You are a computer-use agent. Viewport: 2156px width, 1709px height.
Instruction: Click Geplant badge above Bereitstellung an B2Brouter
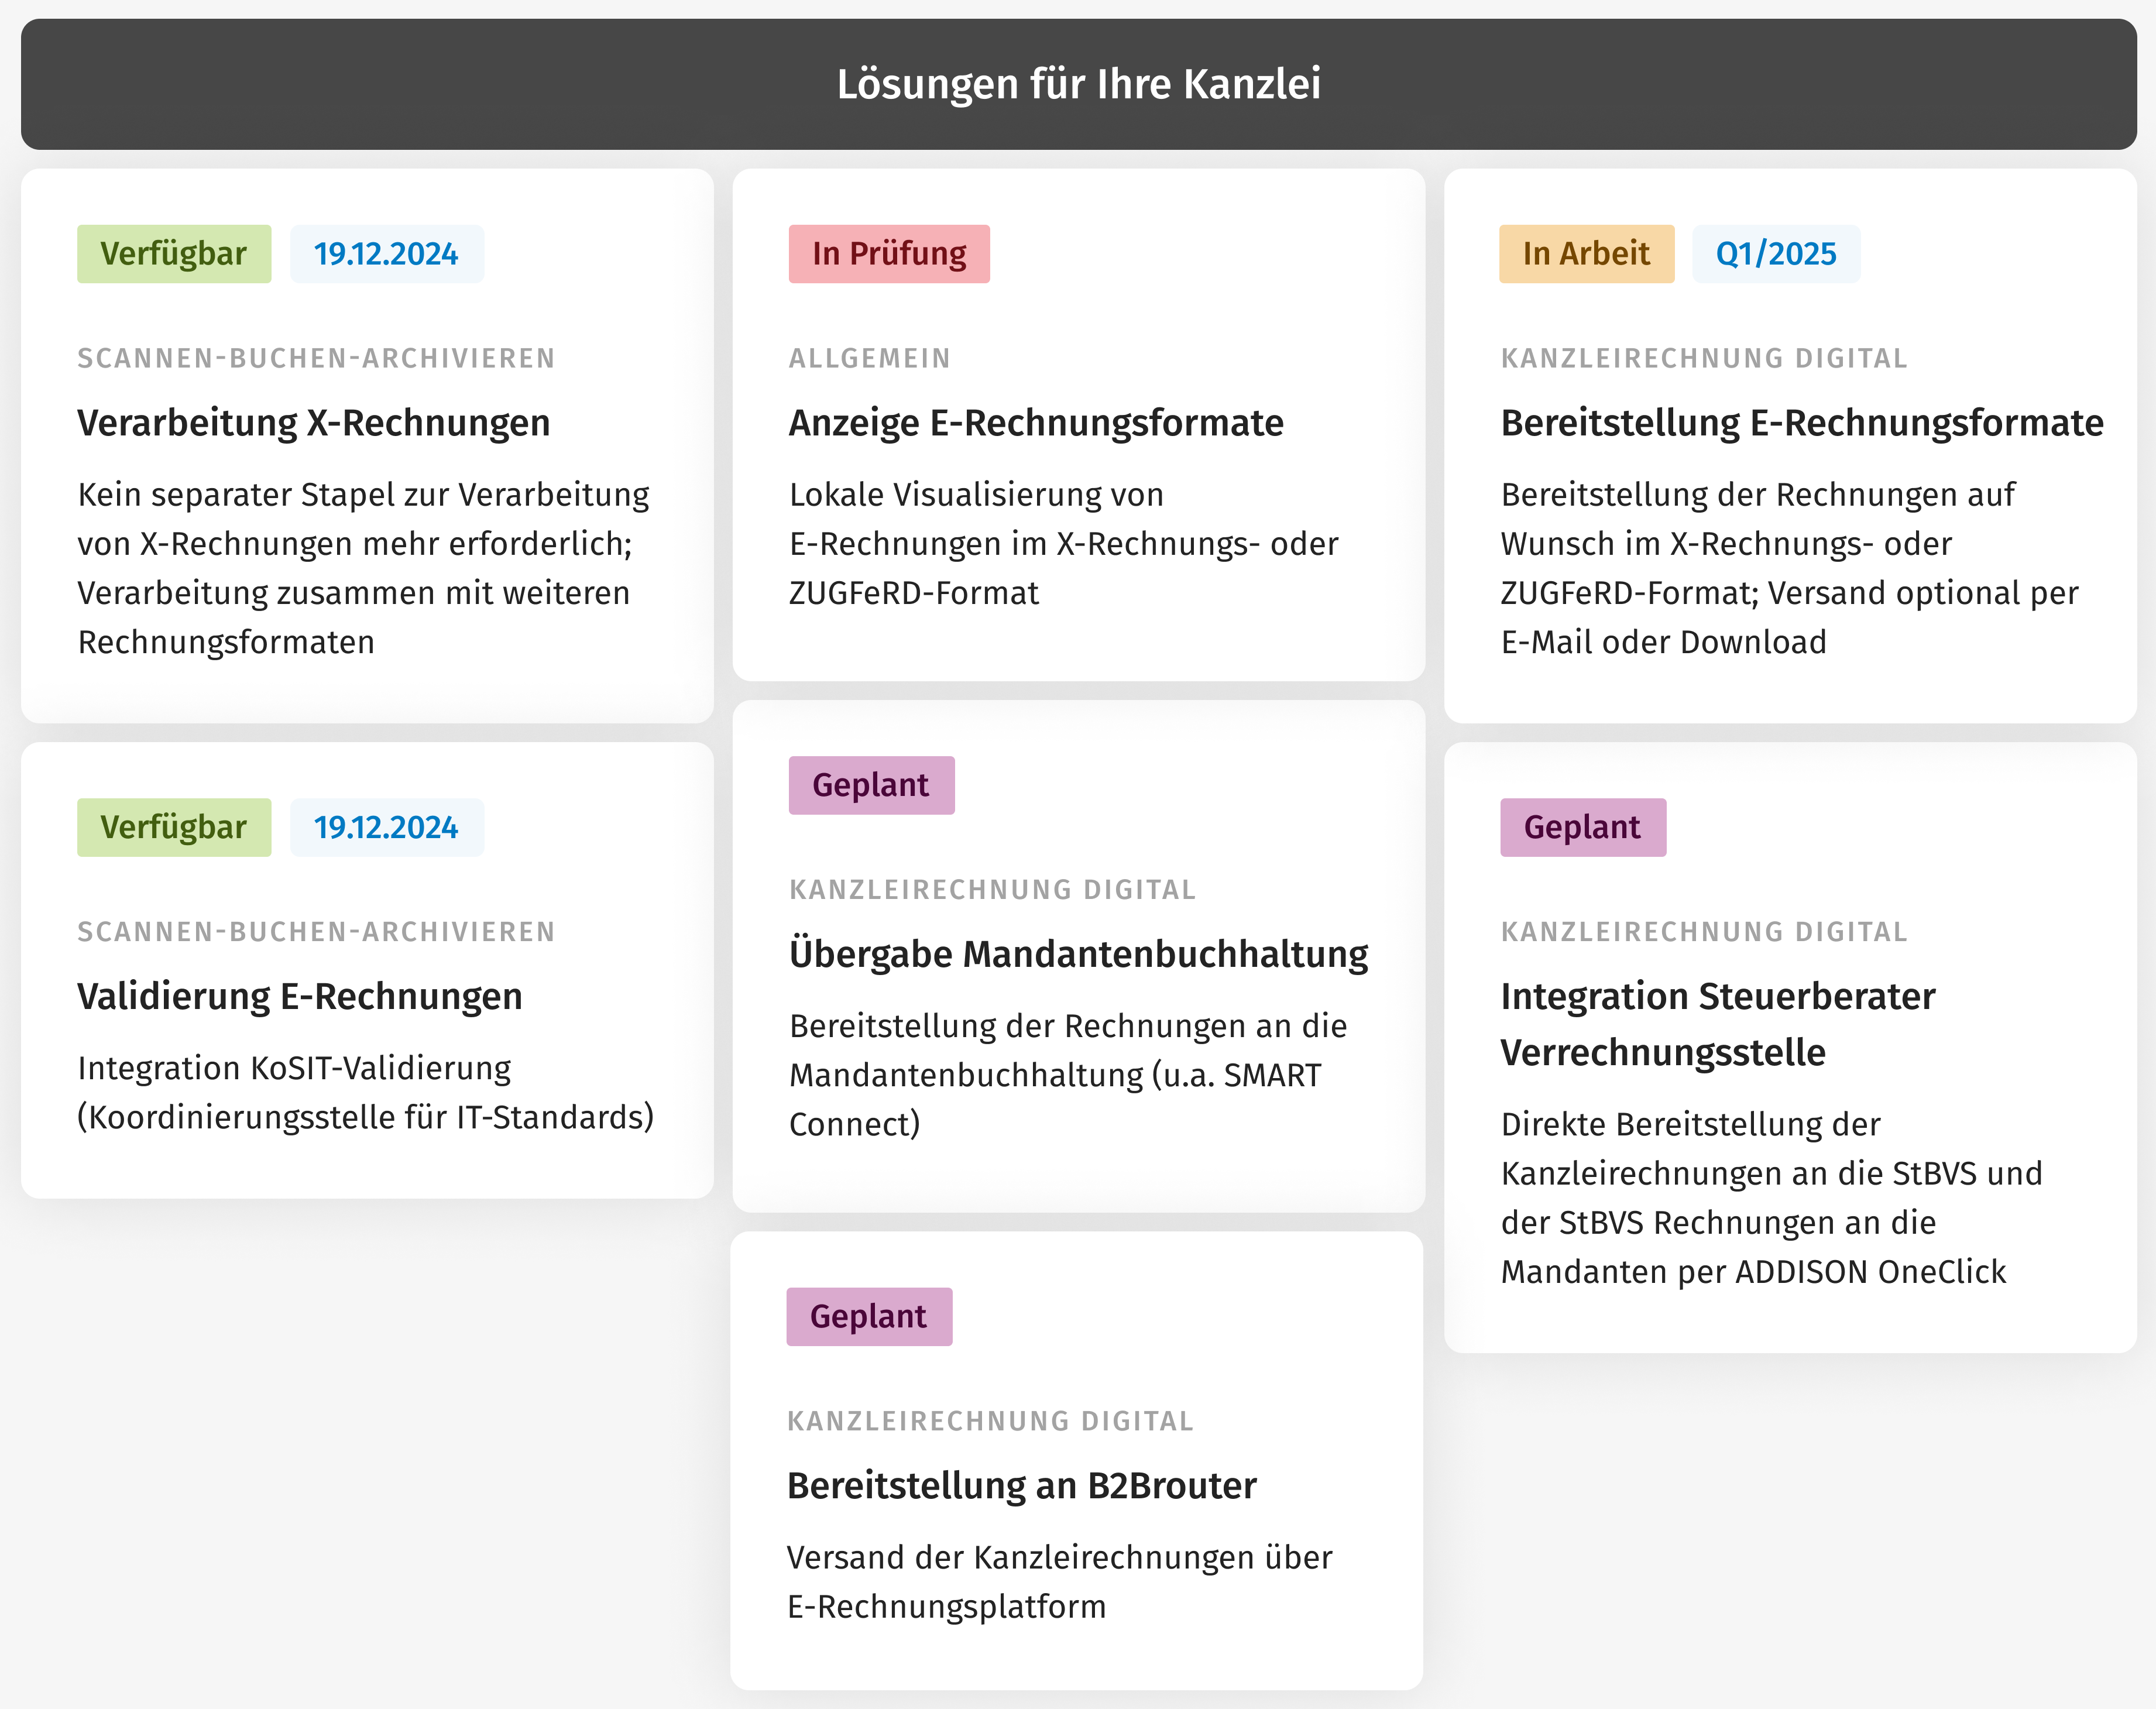(x=869, y=1316)
